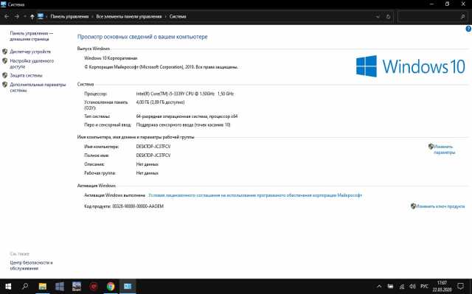Open Microsoft license terms agreement link
This screenshot has width=472, height=294.
coord(255,195)
